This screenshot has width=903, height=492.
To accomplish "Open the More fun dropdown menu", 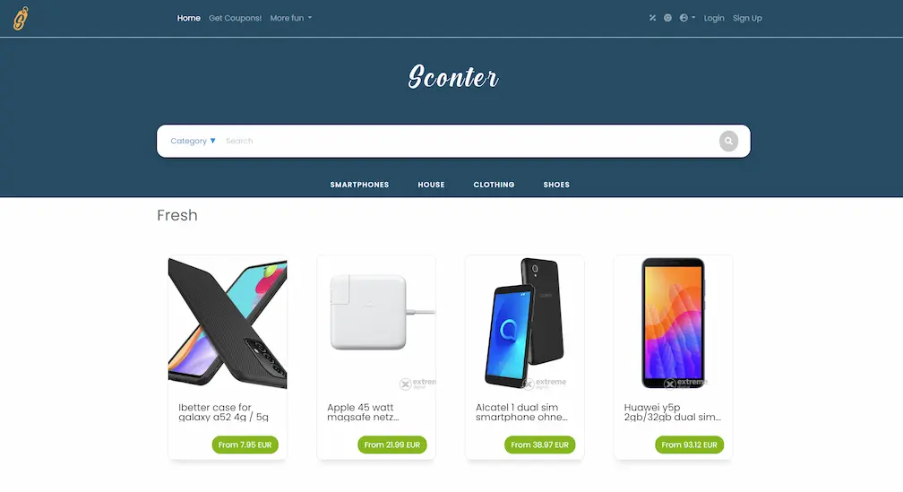I will (x=291, y=18).
